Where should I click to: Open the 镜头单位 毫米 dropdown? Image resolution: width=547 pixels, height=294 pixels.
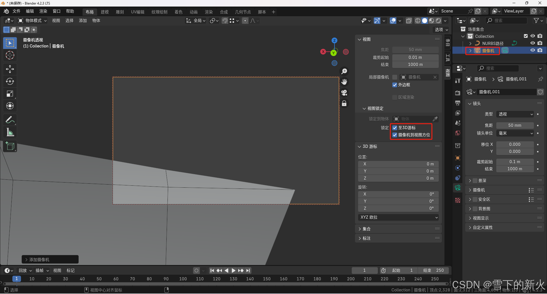pos(515,133)
